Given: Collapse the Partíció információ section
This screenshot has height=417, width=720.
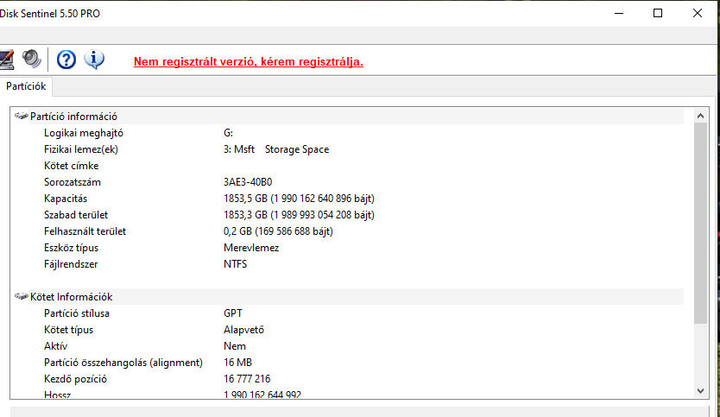Looking at the screenshot, I should pyautogui.click(x=21, y=117).
